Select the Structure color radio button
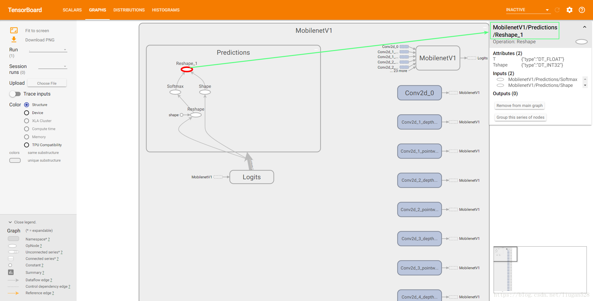This screenshot has height=301, width=593. (27, 105)
